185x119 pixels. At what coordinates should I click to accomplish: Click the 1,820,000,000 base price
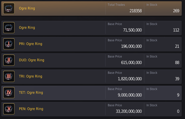(130, 79)
